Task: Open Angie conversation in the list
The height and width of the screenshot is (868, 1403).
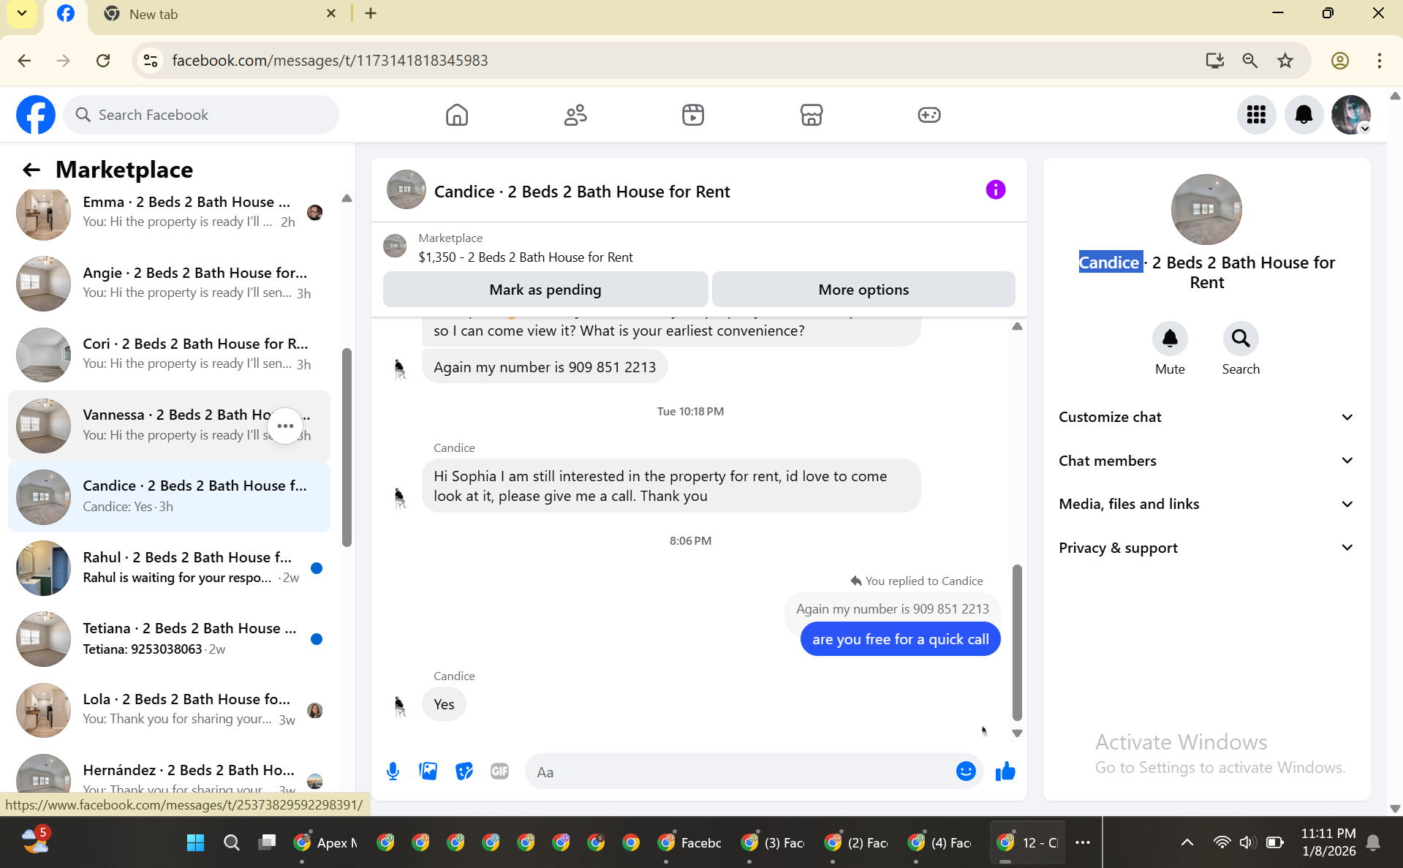Action: click(x=169, y=284)
